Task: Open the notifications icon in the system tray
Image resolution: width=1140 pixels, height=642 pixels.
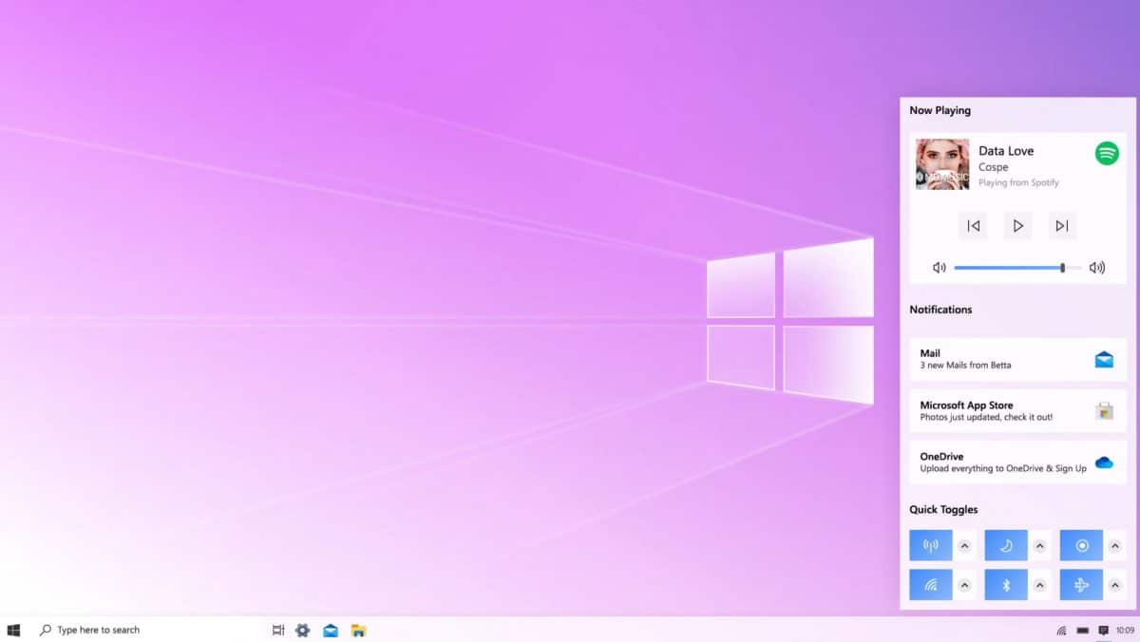Action: [x=1103, y=630]
